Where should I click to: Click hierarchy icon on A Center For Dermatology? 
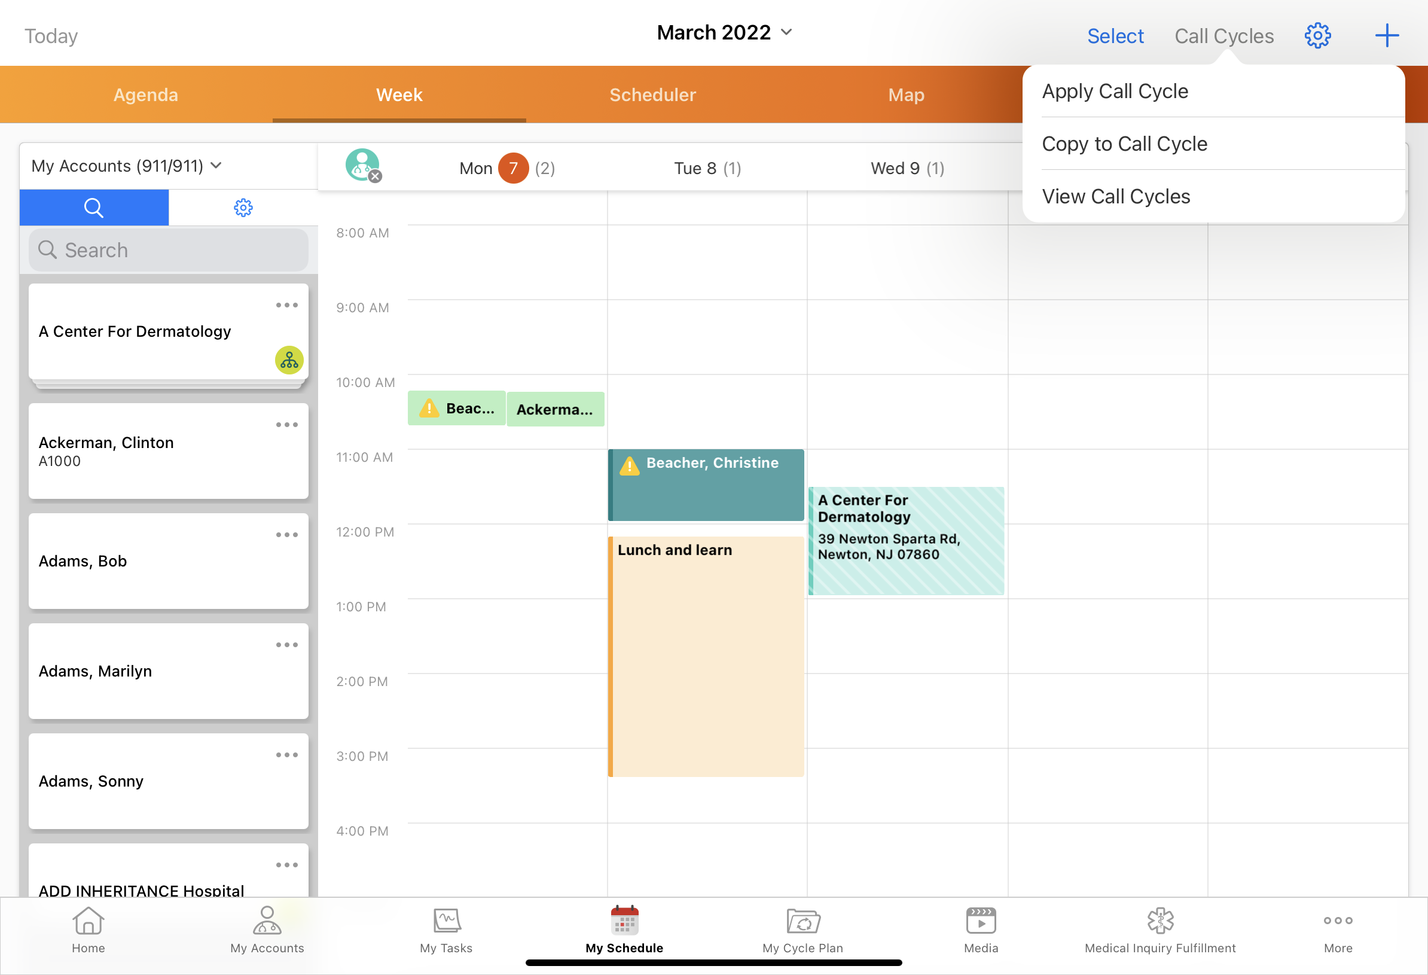click(289, 361)
